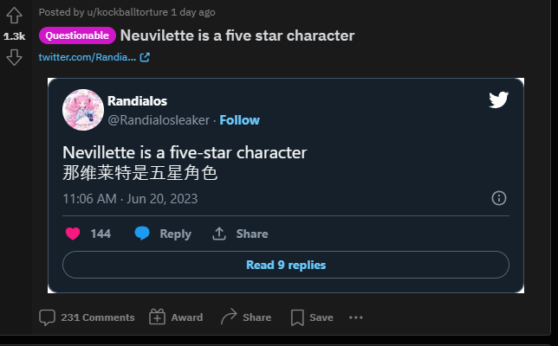The height and width of the screenshot is (346, 558).
Task: Follow the Randialosleaker account
Action: (x=239, y=120)
